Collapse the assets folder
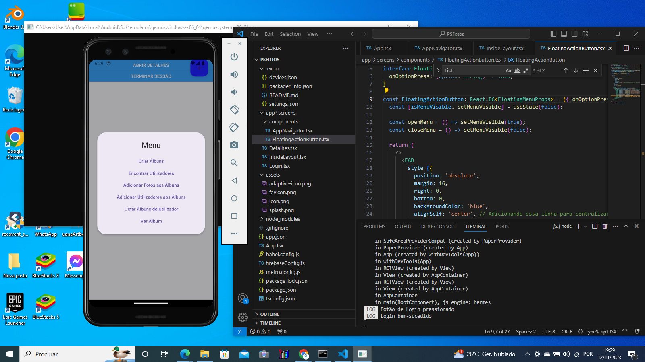Screen dimensions: 645x362 pos(273,175)
